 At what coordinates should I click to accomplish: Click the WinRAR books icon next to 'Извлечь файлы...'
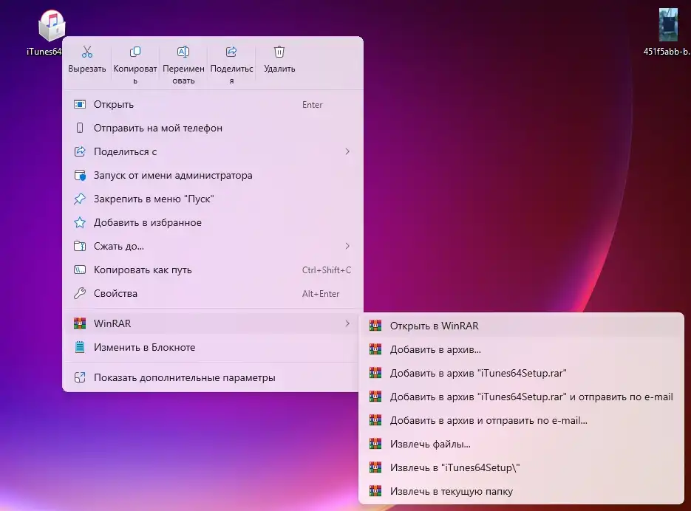click(376, 444)
